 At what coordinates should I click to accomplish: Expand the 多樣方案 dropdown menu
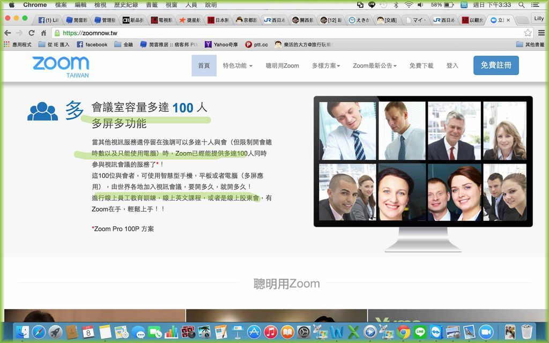coord(326,65)
